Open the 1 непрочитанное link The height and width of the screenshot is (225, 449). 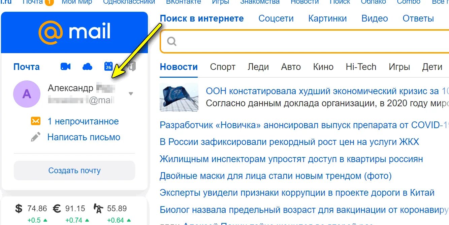tap(83, 121)
